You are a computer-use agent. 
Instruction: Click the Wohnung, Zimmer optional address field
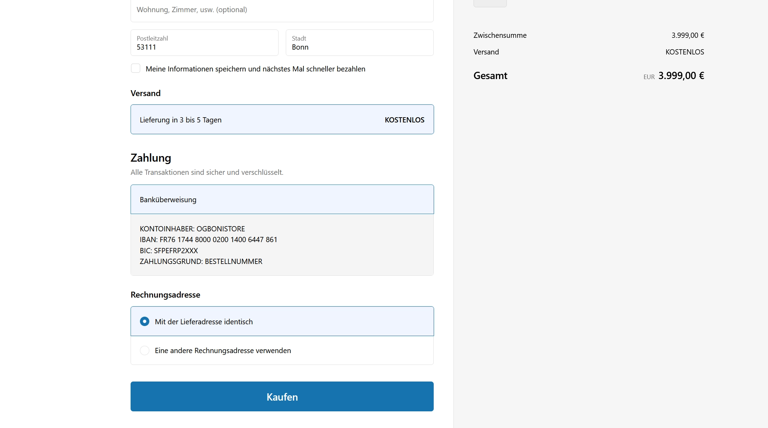pyautogui.click(x=282, y=10)
